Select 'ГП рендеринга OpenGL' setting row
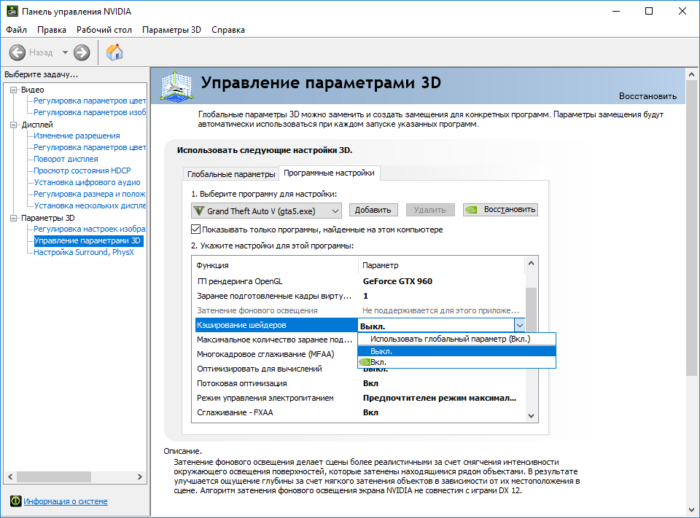This screenshot has width=700, height=518. click(x=359, y=281)
